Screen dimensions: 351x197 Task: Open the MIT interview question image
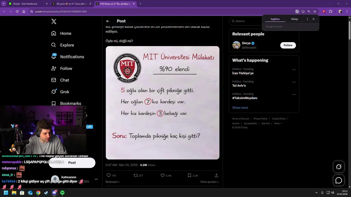163,103
